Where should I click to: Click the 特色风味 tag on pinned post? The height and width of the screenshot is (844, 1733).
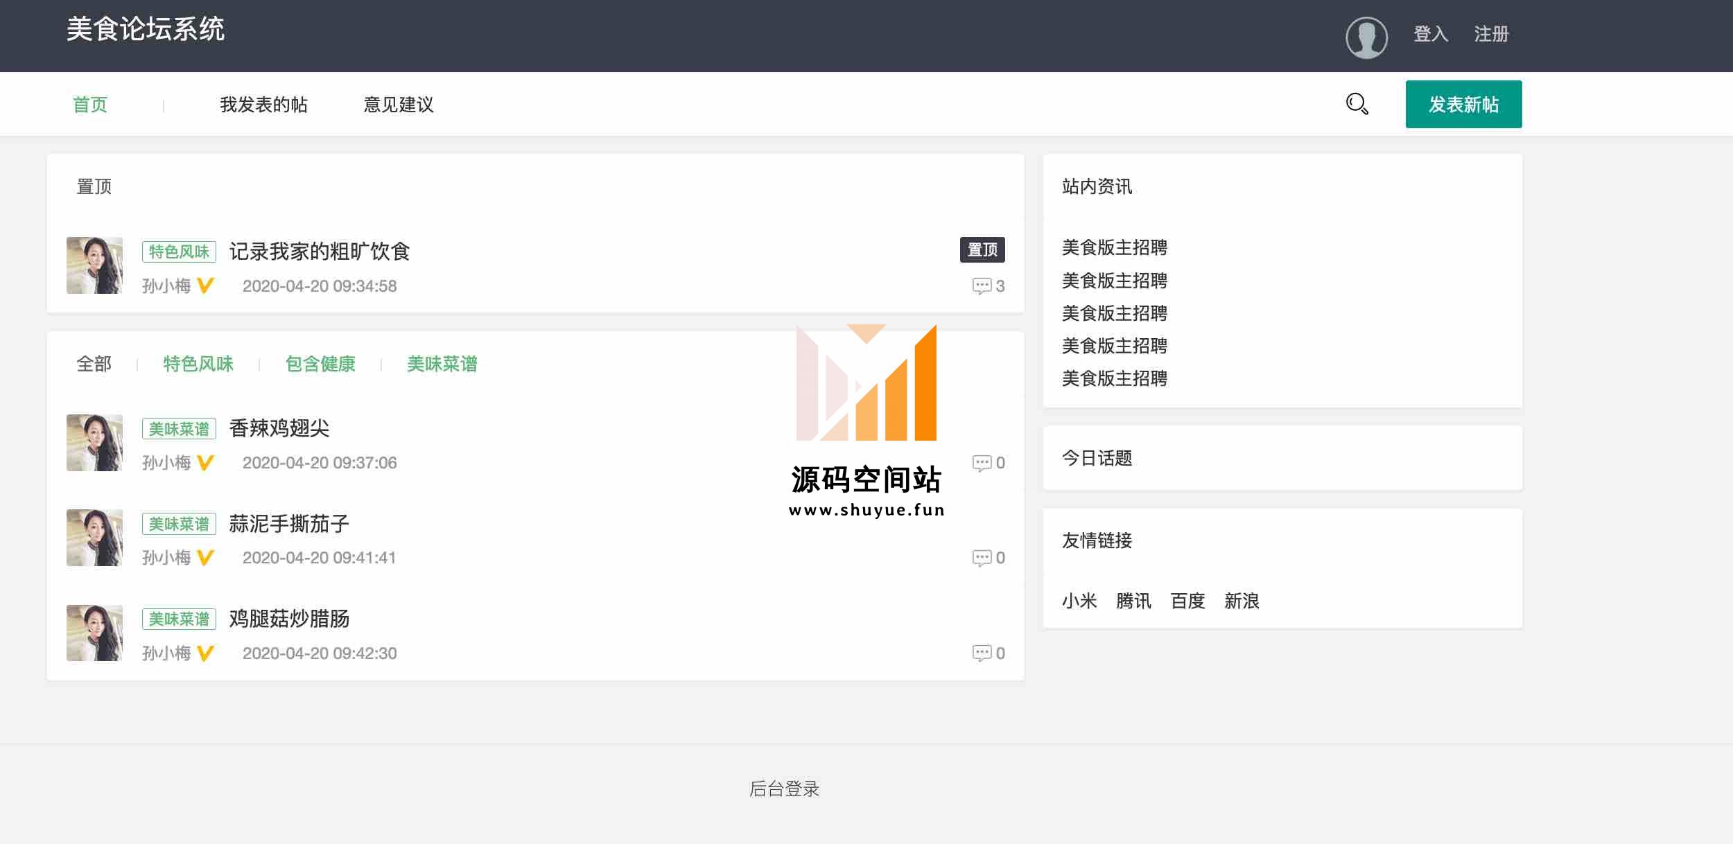[179, 252]
